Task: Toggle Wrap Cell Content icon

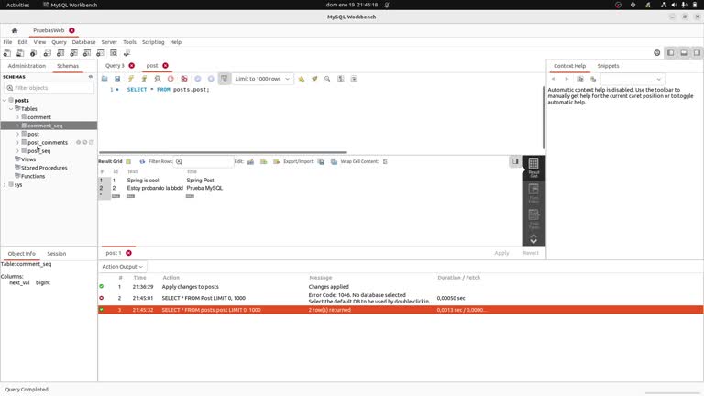Action: click(385, 161)
